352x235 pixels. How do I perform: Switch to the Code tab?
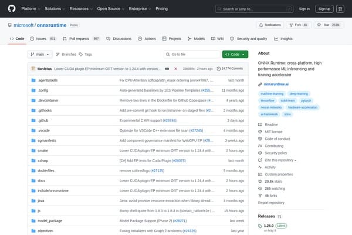tap(17, 39)
